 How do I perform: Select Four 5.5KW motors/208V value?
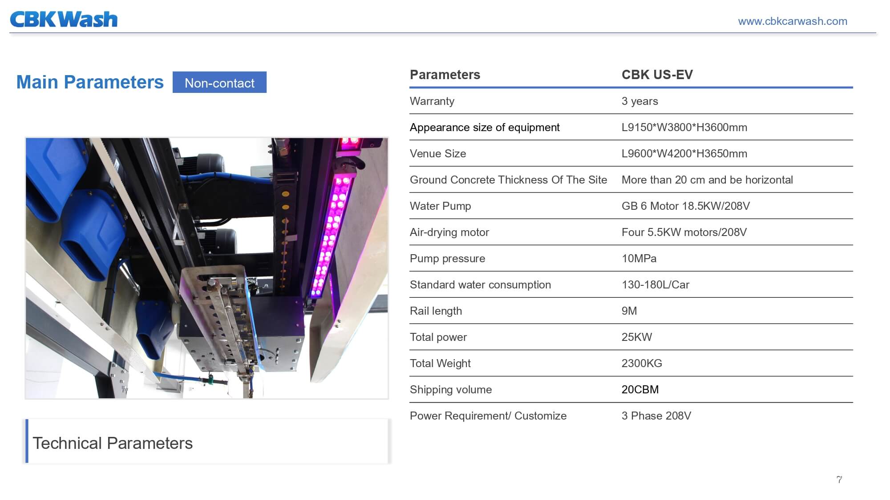[x=684, y=232]
